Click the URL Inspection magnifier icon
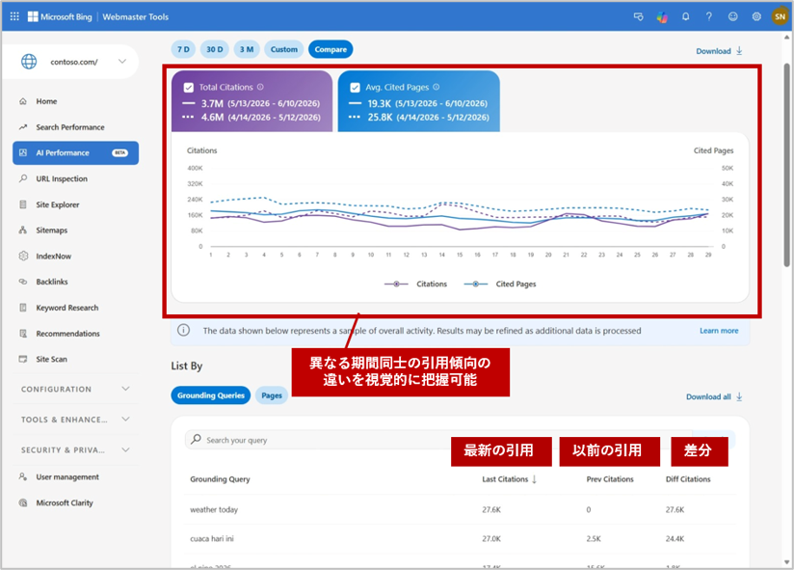This screenshot has width=794, height=570. [x=23, y=178]
